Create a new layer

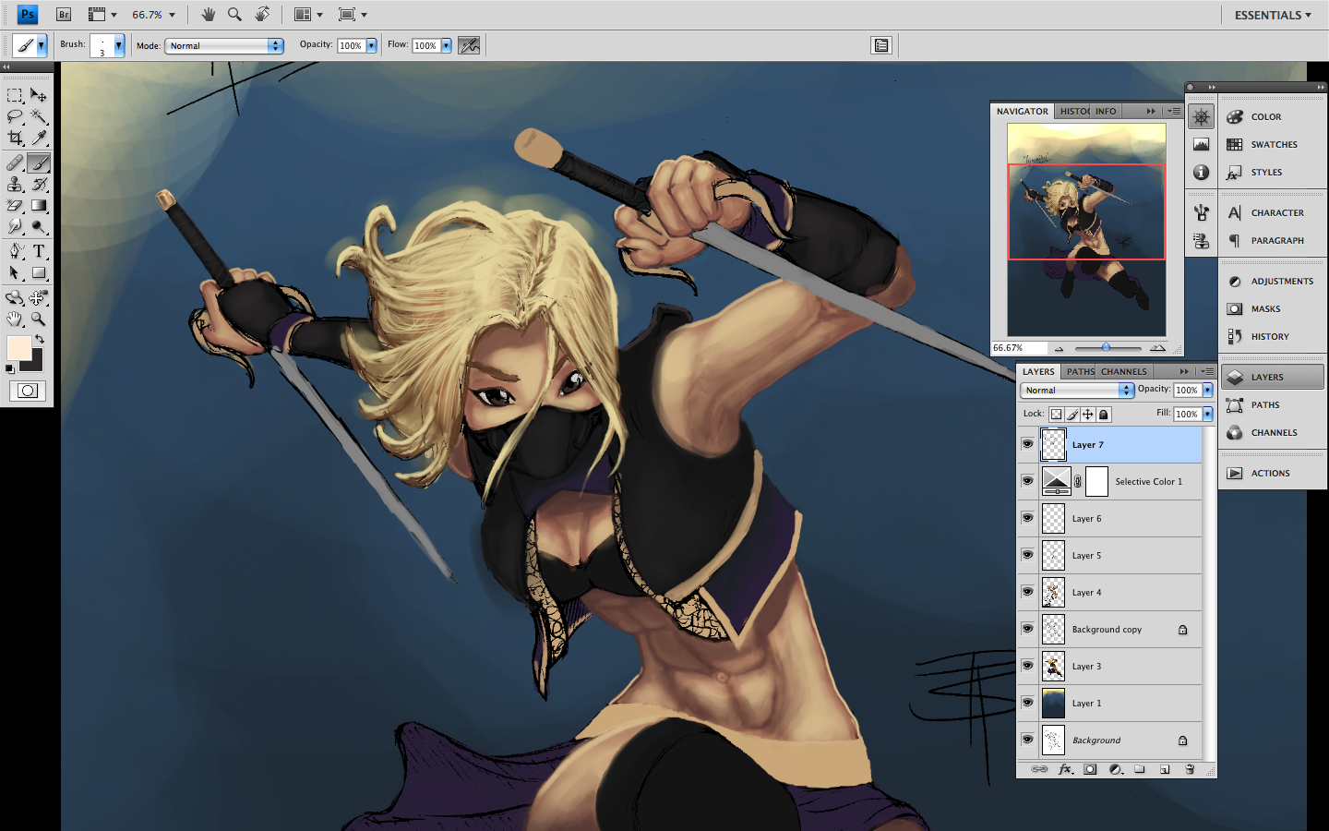click(x=1165, y=769)
